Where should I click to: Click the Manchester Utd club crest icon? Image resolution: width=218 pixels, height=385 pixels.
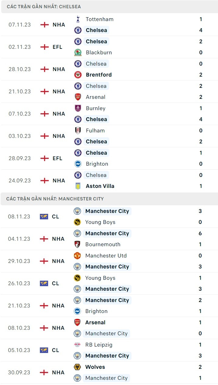tap(77, 256)
